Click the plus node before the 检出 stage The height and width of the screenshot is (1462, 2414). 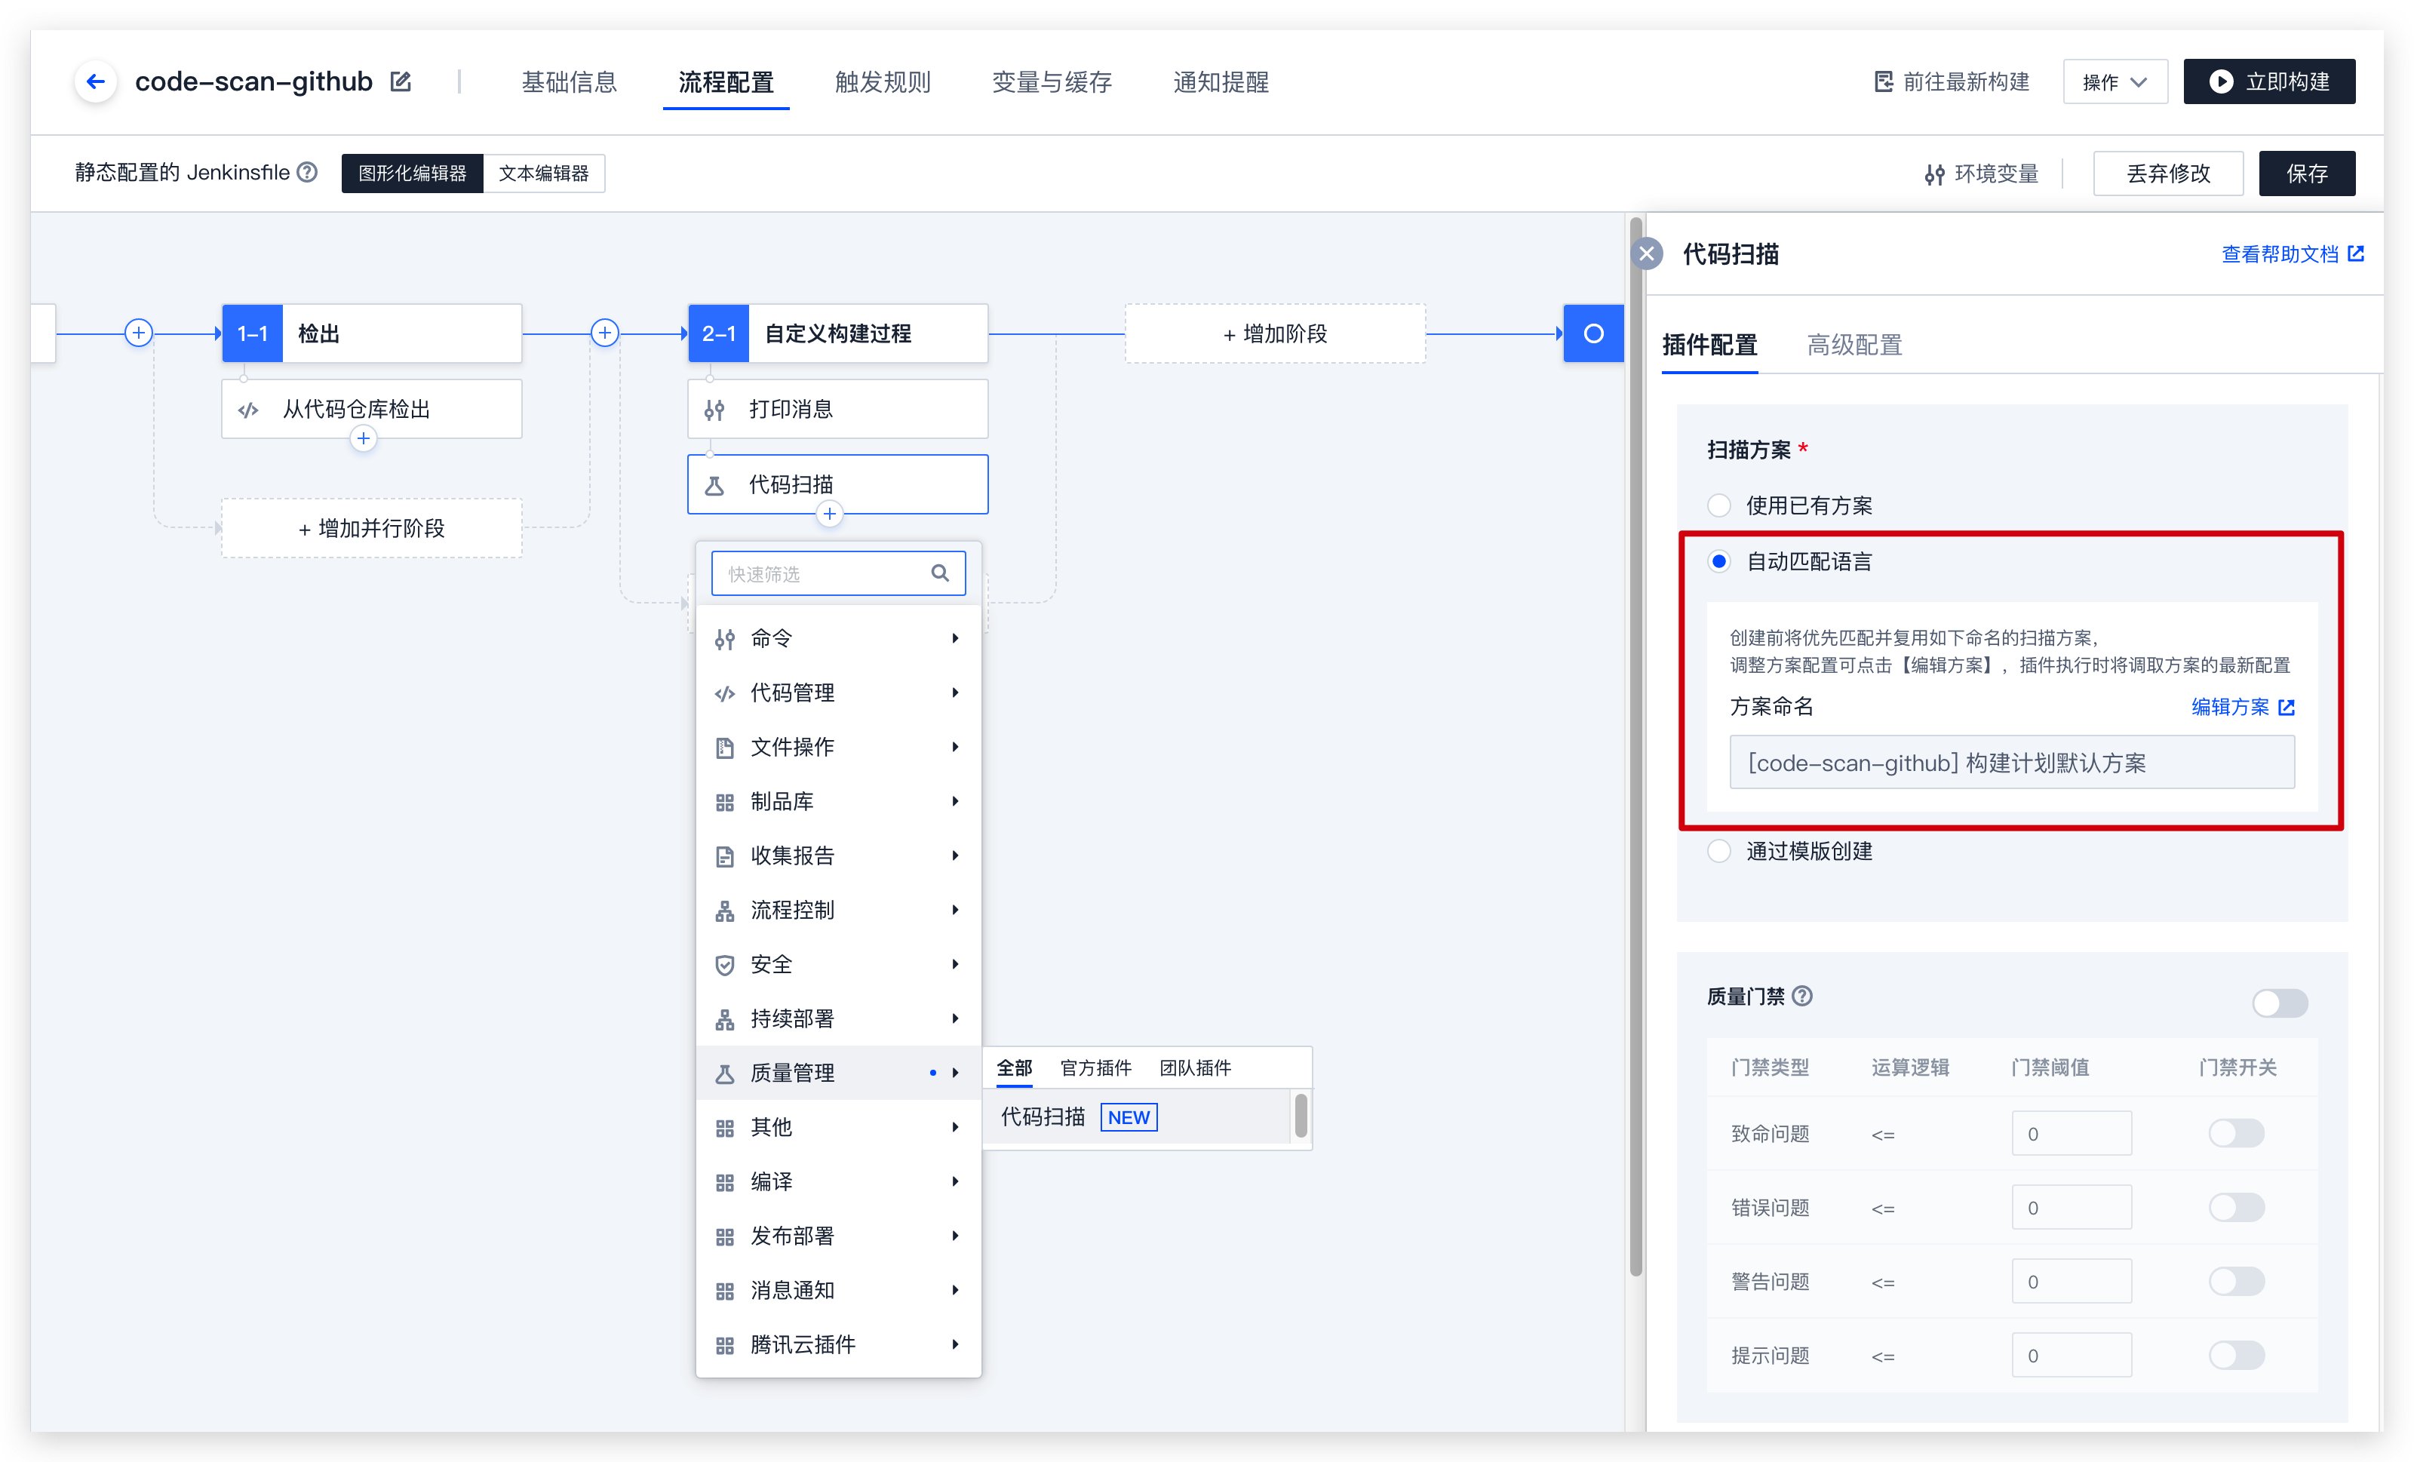point(139,333)
